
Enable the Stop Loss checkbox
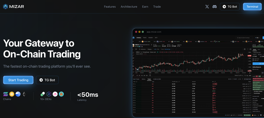click(253, 60)
